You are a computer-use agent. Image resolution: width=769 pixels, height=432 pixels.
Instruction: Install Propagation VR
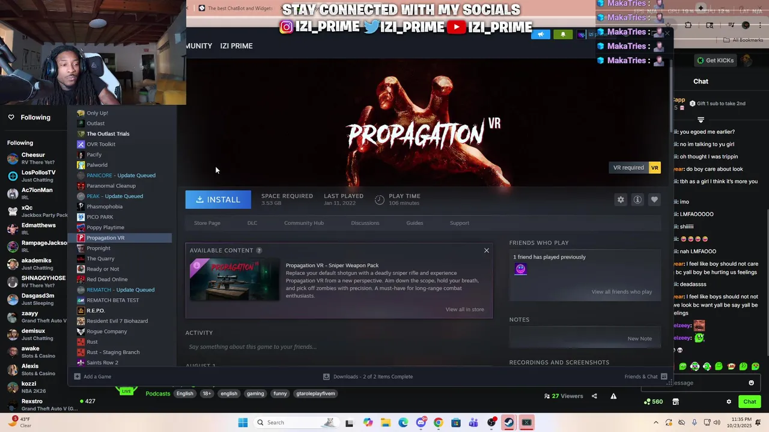pyautogui.click(x=218, y=200)
